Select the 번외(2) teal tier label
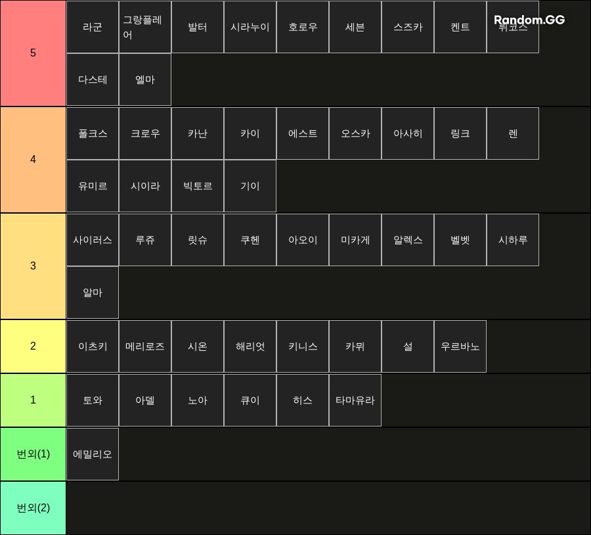Viewport: 591px width, 535px height. click(33, 508)
